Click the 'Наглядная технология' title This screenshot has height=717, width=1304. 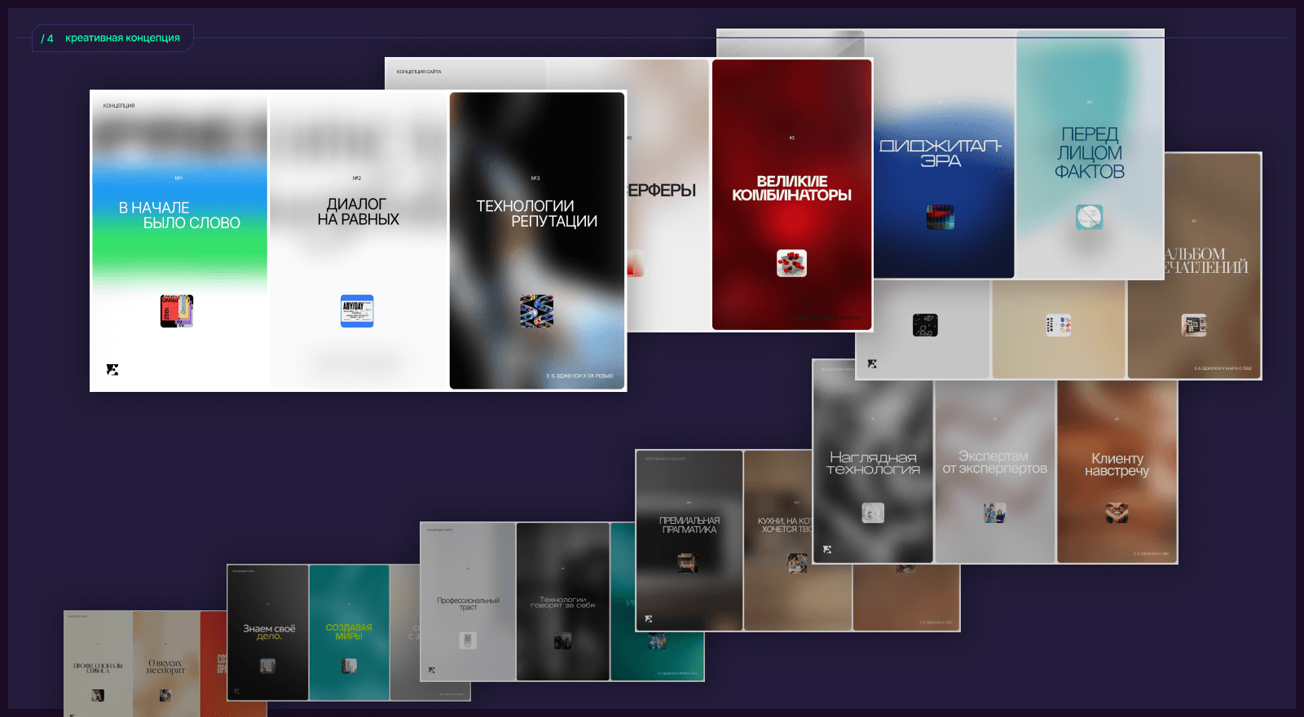click(x=873, y=463)
